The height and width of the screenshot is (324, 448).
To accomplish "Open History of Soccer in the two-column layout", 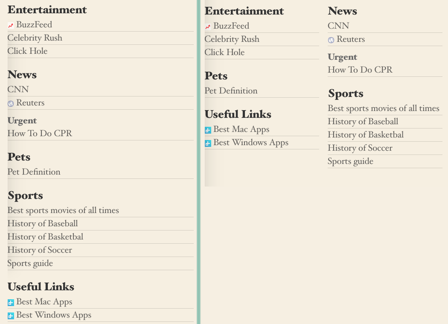I will 360,148.
